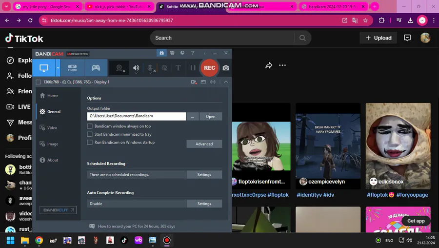Open the Explore item in TikTok sidebar
This screenshot has width=439, height=248.
(x=19, y=60)
